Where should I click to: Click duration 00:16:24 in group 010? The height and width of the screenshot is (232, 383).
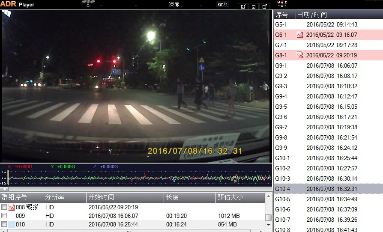click(177, 224)
